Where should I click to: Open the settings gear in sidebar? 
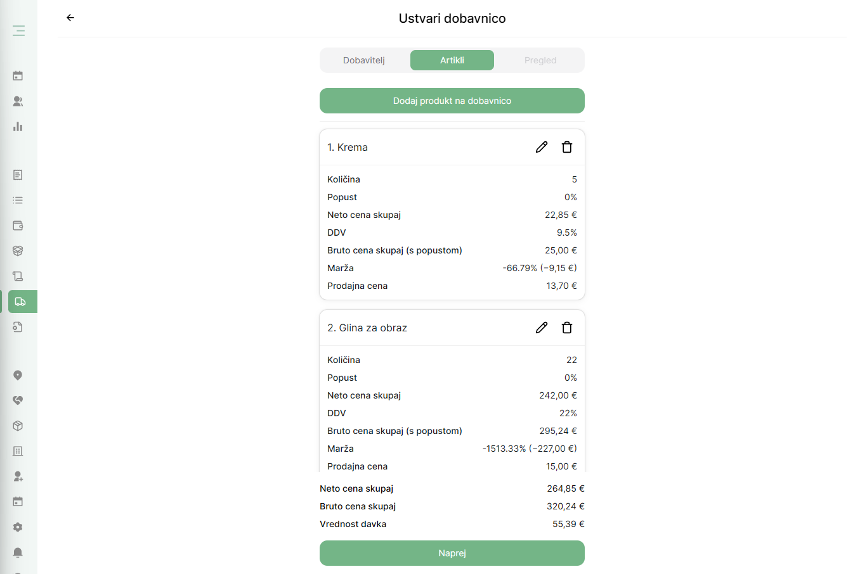point(18,527)
